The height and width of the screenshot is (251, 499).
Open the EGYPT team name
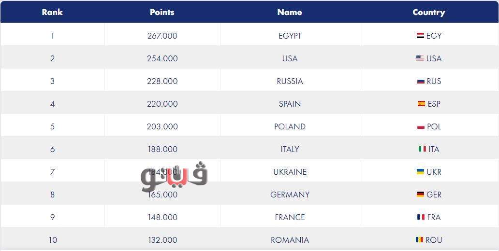tap(290, 36)
